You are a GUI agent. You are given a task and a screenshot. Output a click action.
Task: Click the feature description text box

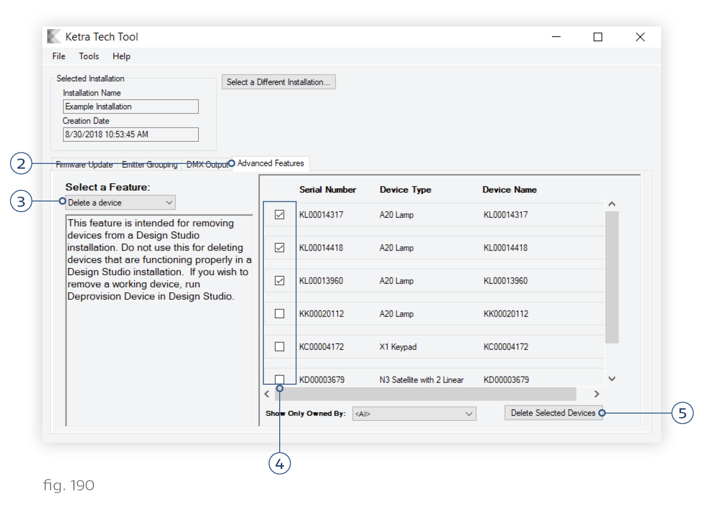(159, 321)
